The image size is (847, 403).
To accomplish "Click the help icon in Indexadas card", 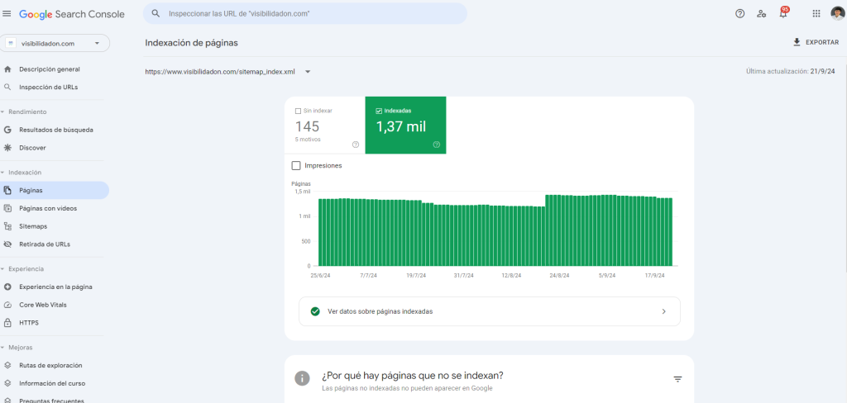I will [x=437, y=145].
